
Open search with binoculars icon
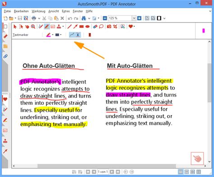[x=84, y=18]
